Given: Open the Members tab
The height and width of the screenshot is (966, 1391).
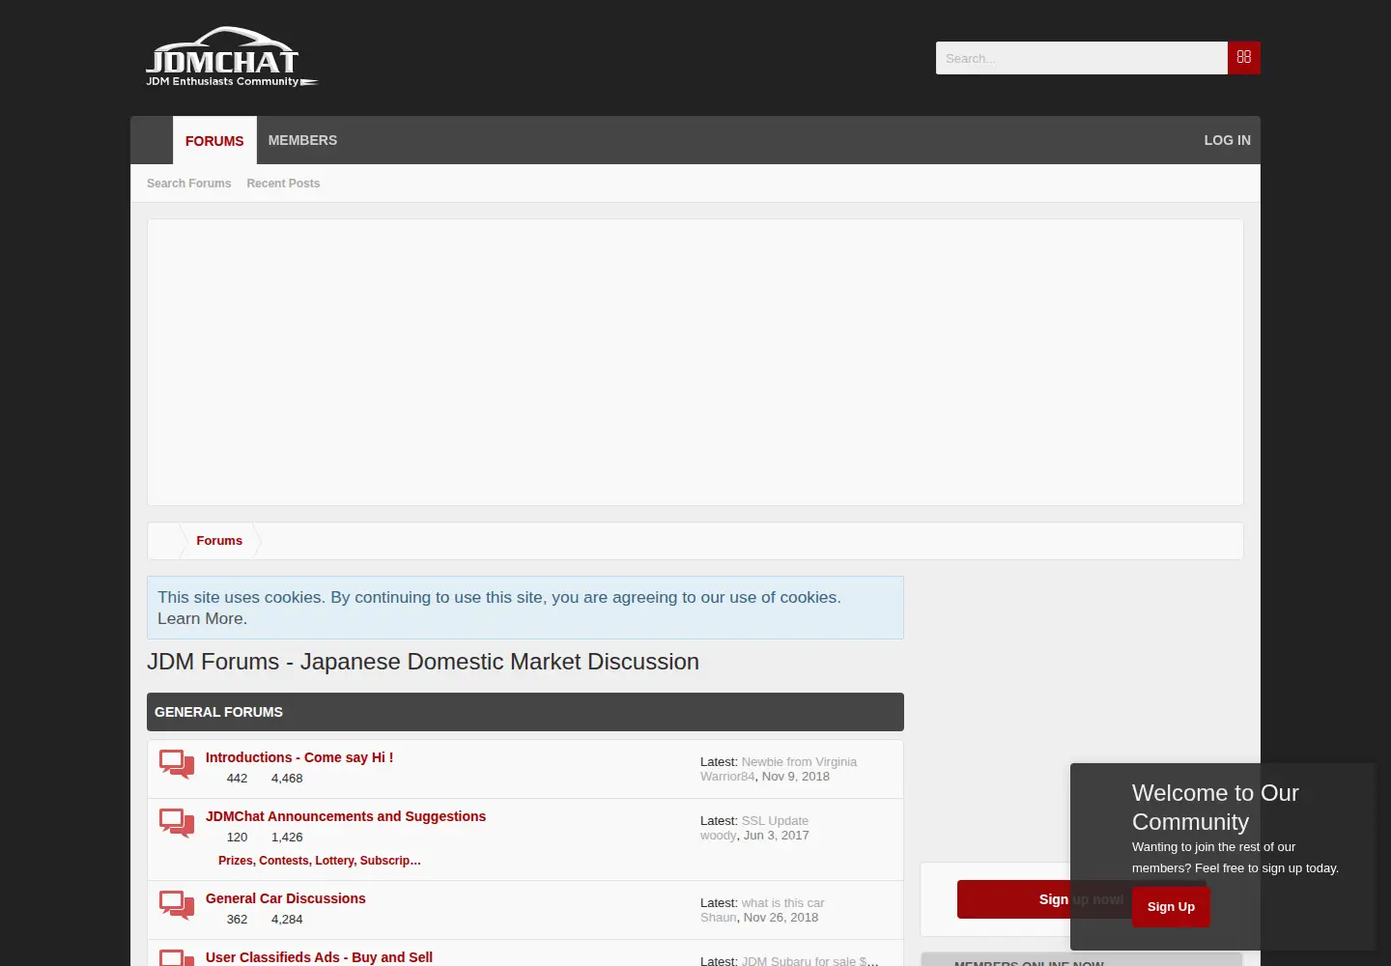Looking at the screenshot, I should (302, 140).
